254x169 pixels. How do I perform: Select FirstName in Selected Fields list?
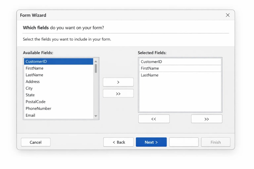click(x=150, y=68)
